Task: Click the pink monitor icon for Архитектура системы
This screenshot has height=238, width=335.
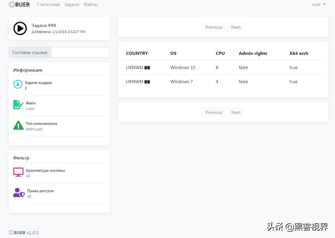Action: pyautogui.click(x=18, y=172)
